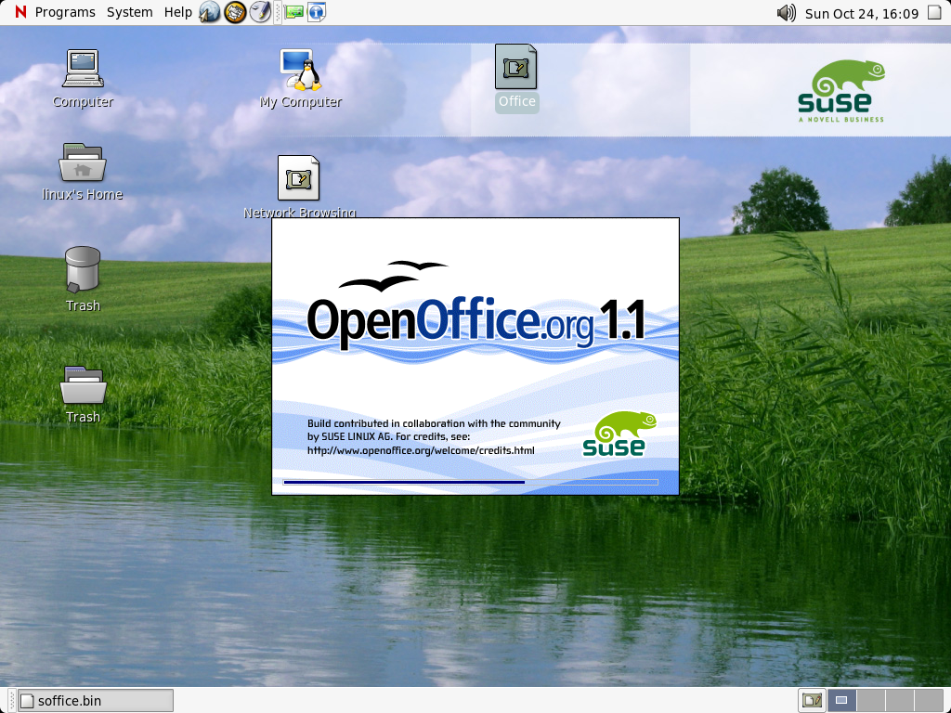Launch the Evolution mail launcher icon
The width and height of the screenshot is (951, 713).
(x=235, y=12)
